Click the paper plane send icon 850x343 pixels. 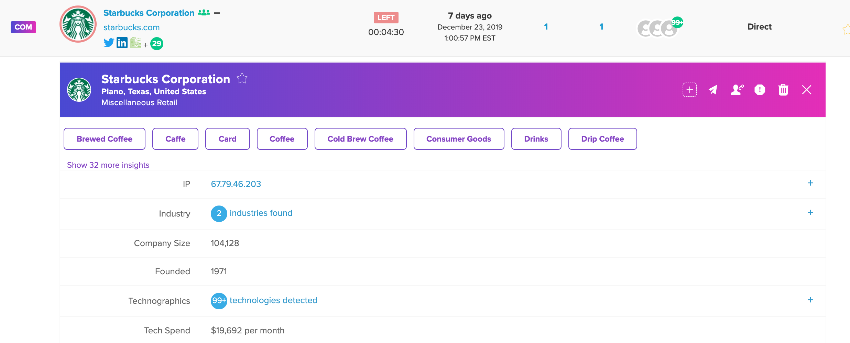pos(713,90)
